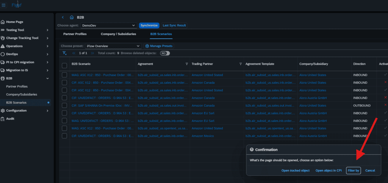
Task: Click the Change Tracking Tool icon
Action: (3, 38)
